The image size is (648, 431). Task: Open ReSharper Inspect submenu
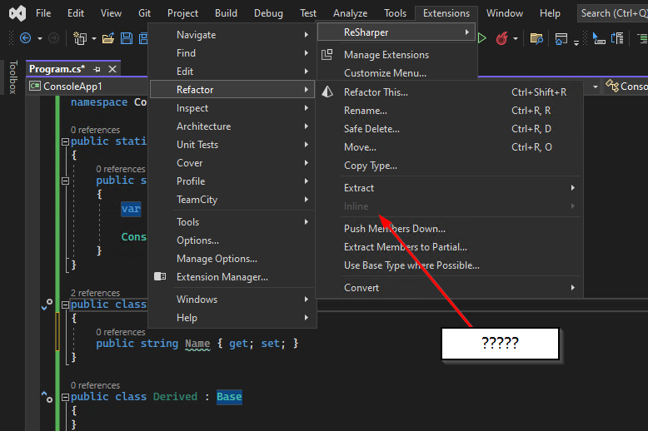pyautogui.click(x=232, y=108)
